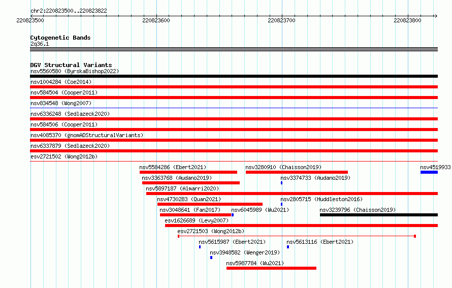Open the esv2721503 (Wong2012b) label
The height and width of the screenshot is (288, 452).
pyautogui.click(x=211, y=231)
